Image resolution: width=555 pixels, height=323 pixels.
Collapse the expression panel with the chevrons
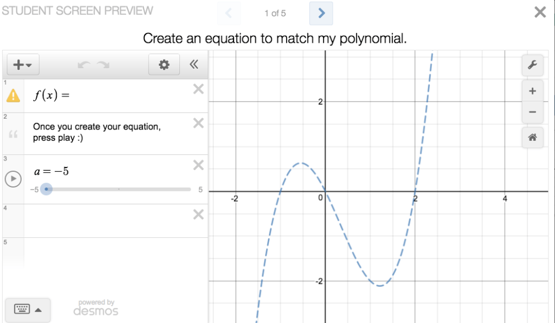coord(193,64)
